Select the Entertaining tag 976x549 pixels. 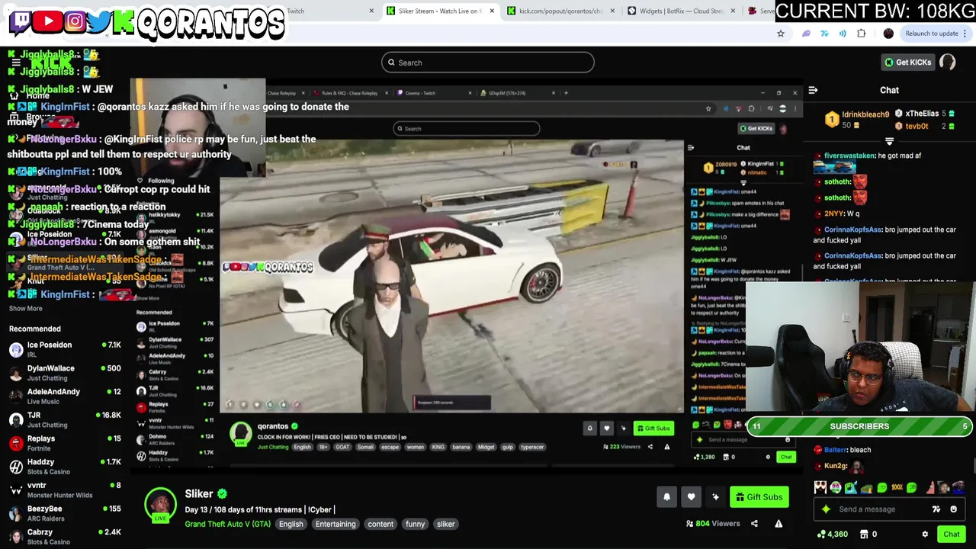point(335,524)
